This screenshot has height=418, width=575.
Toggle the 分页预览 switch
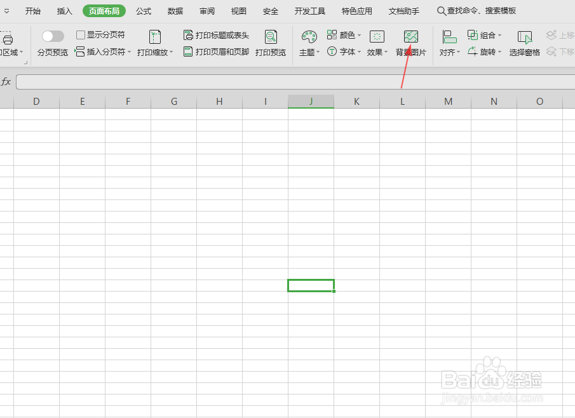click(x=53, y=36)
